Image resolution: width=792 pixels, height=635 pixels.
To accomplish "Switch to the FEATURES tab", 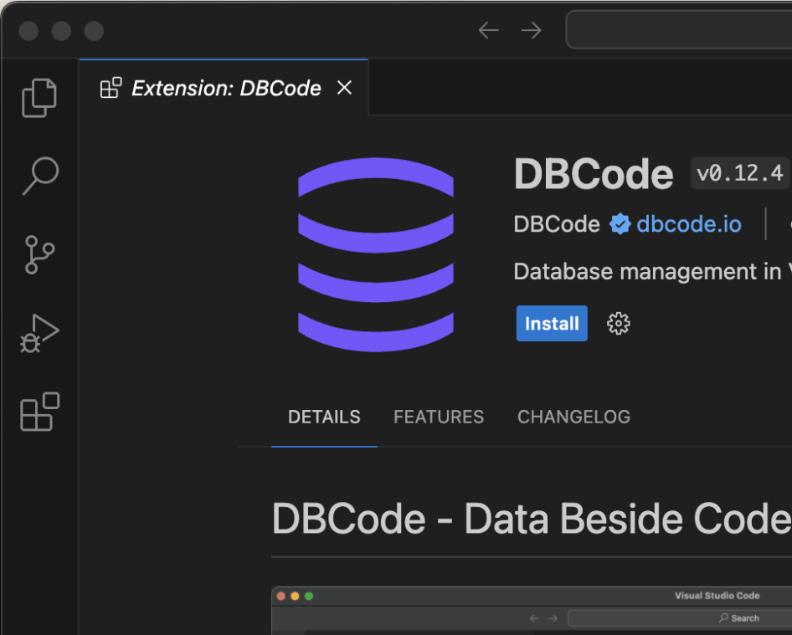I will pyautogui.click(x=439, y=417).
